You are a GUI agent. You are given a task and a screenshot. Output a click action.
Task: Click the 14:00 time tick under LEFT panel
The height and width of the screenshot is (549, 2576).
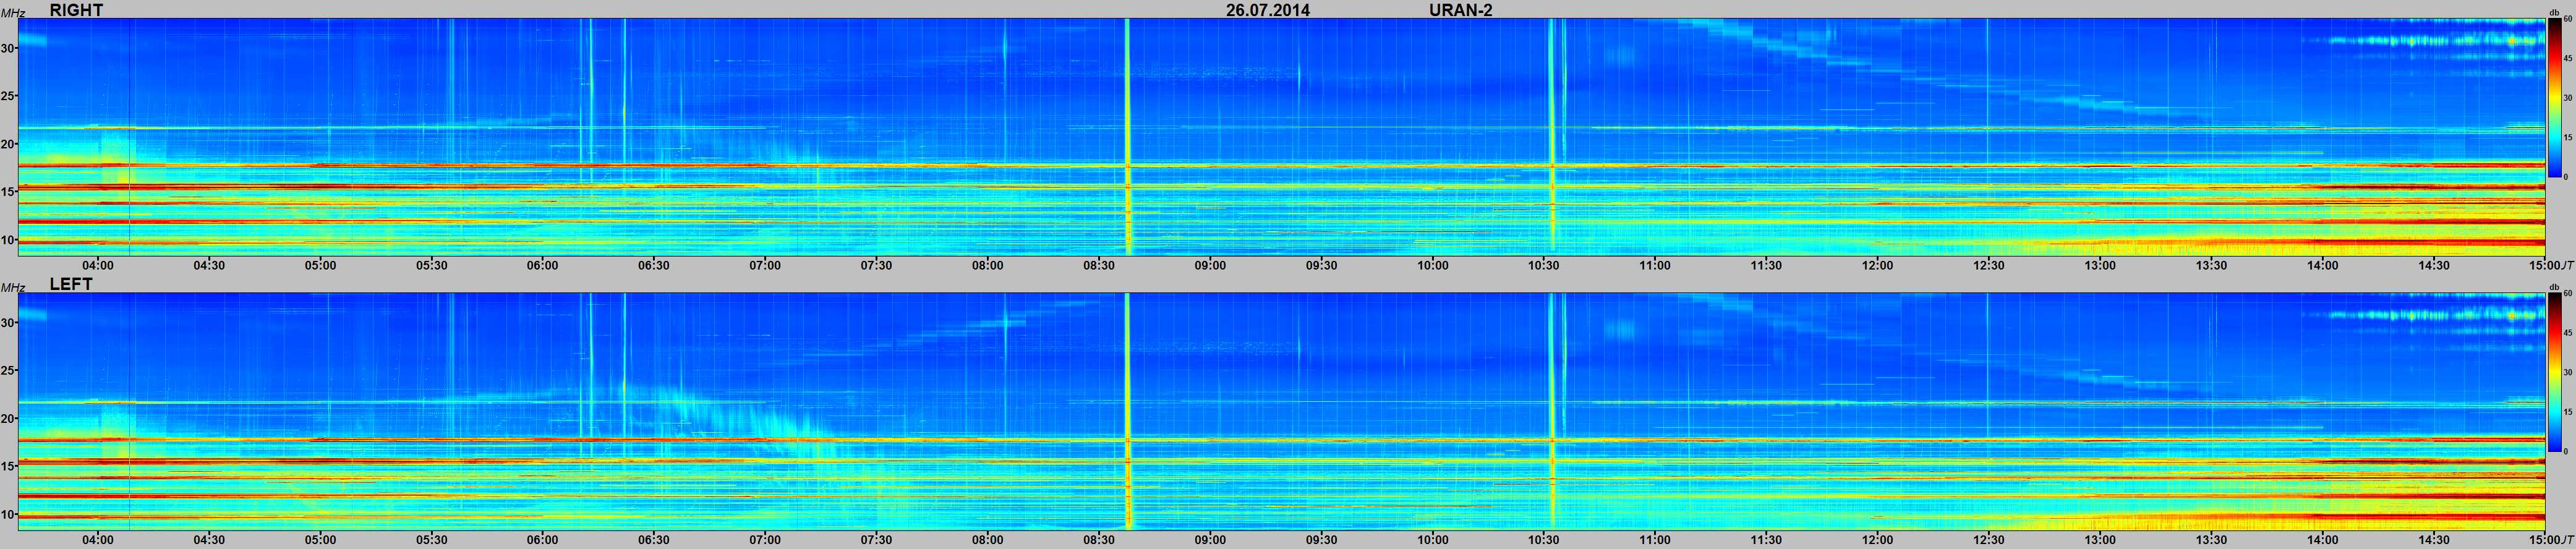(x=2323, y=540)
